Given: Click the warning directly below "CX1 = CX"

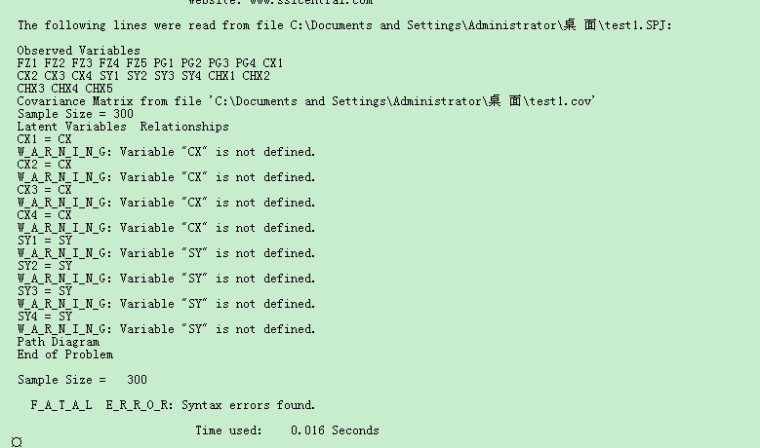Looking at the screenshot, I should (x=166, y=152).
